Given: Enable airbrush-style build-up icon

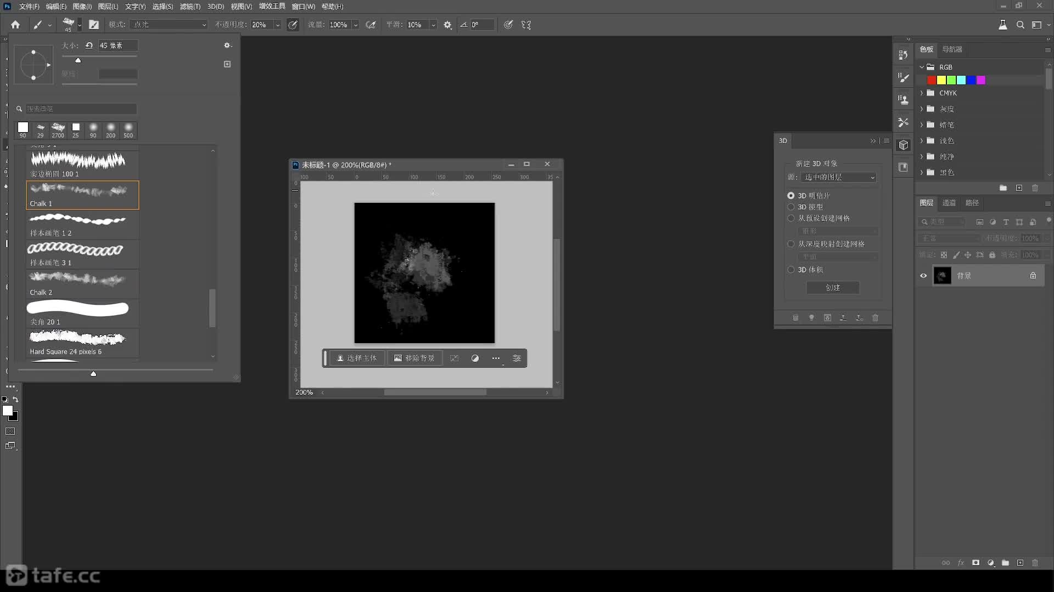Looking at the screenshot, I should pyautogui.click(x=371, y=25).
